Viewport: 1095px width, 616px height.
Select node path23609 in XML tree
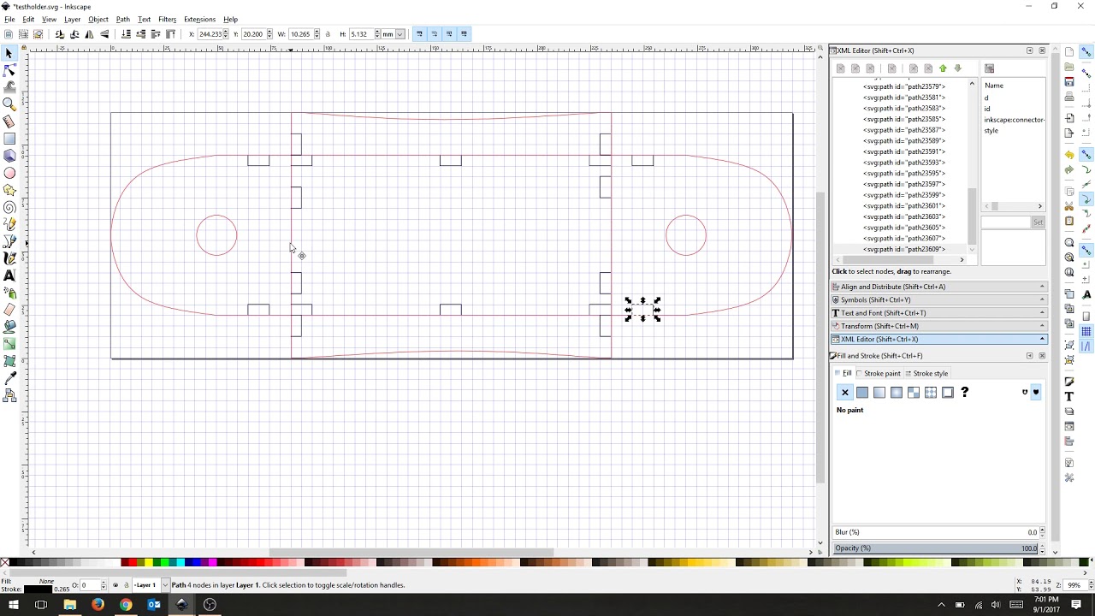tap(903, 249)
